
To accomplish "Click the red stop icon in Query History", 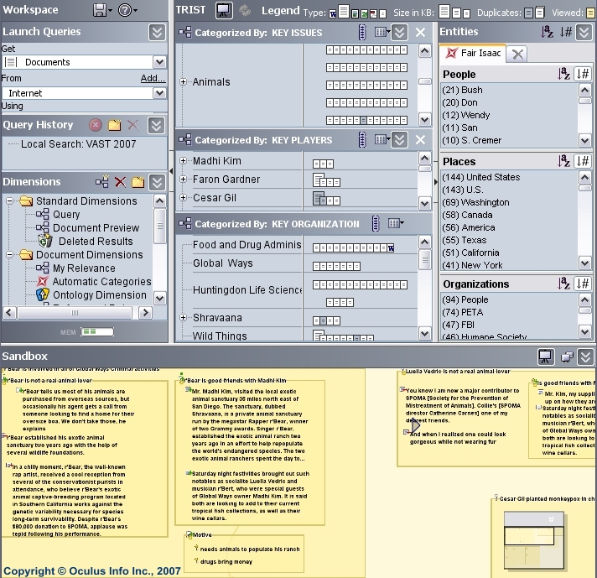I will coord(96,125).
